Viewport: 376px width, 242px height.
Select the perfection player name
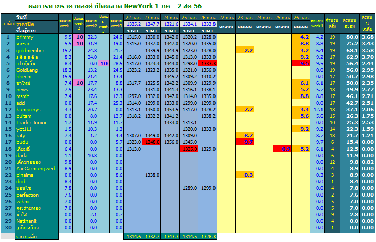point(27,195)
